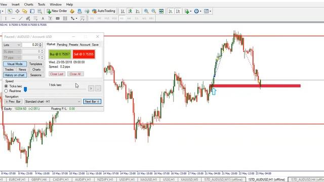Image resolution: width=324 pixels, height=182 pixels.
Task: Switch chart to line chart icon
Action: click(138, 11)
